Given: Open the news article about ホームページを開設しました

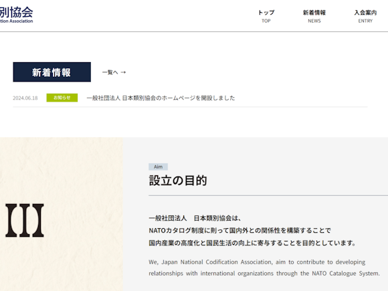Looking at the screenshot, I should 161,98.
